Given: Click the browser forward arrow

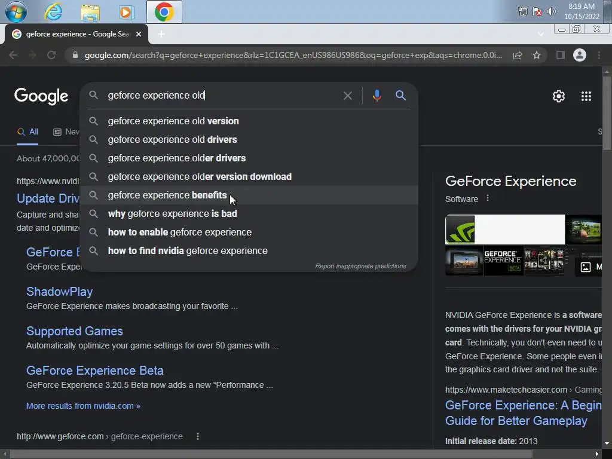Looking at the screenshot, I should [32, 55].
